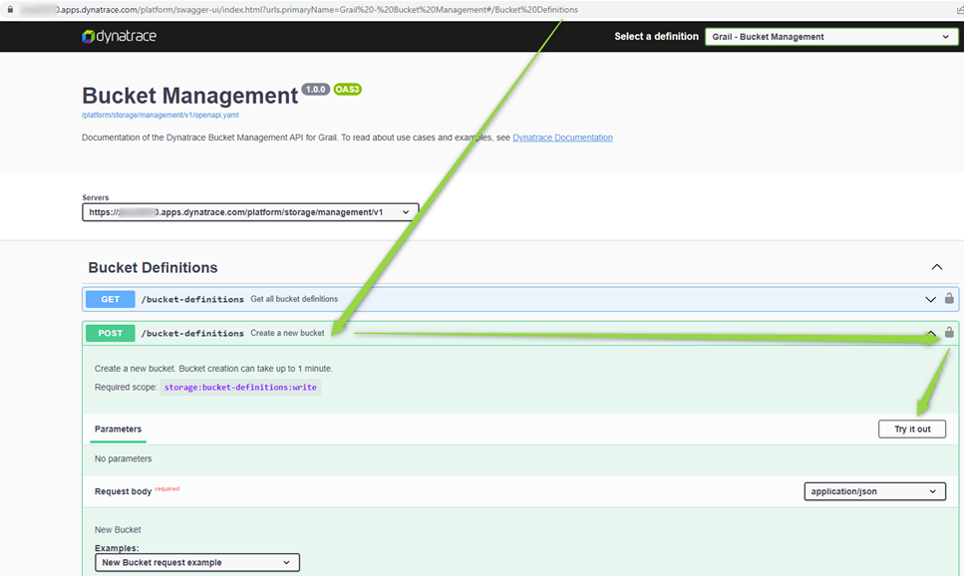
Task: Click the Bucket Management title
Action: tap(190, 96)
